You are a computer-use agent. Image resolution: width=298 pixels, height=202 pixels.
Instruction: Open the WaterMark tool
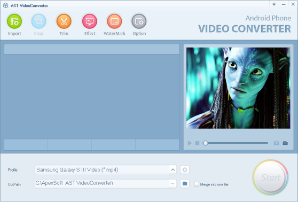coord(114,21)
